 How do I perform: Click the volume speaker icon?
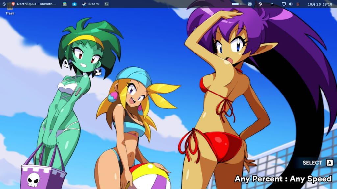(x=291, y=4)
